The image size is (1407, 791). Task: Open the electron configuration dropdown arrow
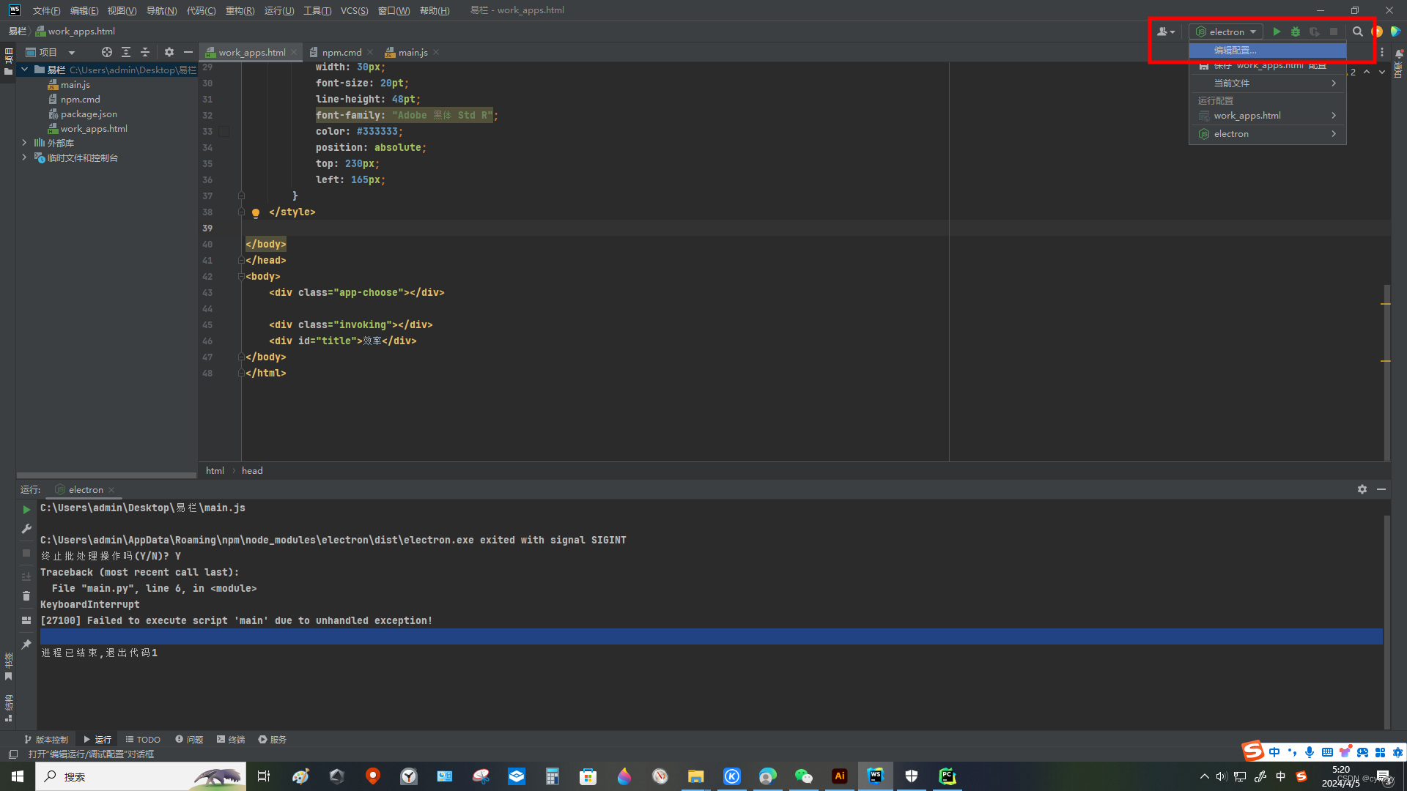1252,31
